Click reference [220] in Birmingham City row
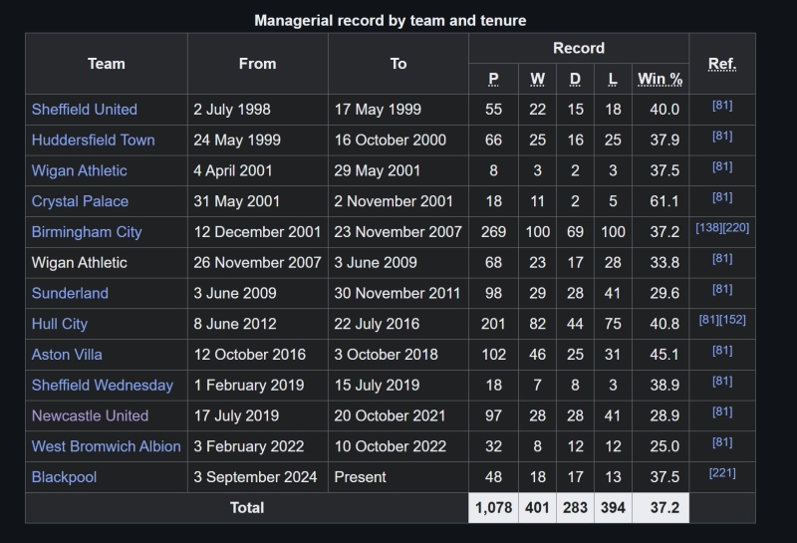The width and height of the screenshot is (797, 543). tap(736, 228)
